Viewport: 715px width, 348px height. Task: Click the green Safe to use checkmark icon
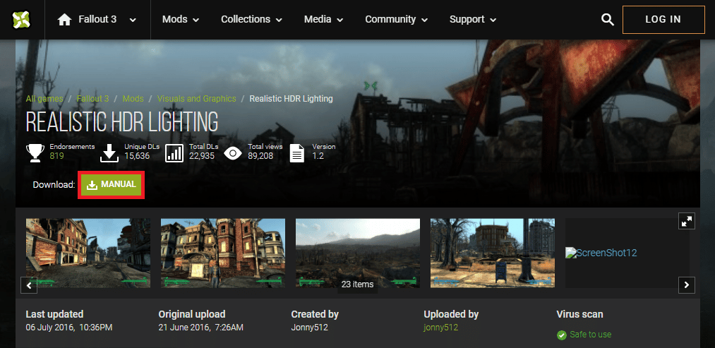click(562, 335)
